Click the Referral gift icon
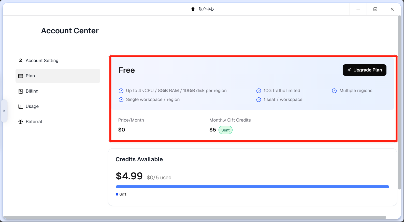Screen dimensions: 404x222 [x=21, y=122]
